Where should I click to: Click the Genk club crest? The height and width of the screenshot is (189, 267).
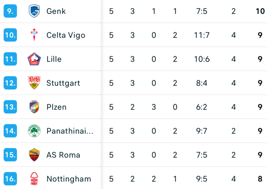(34, 11)
